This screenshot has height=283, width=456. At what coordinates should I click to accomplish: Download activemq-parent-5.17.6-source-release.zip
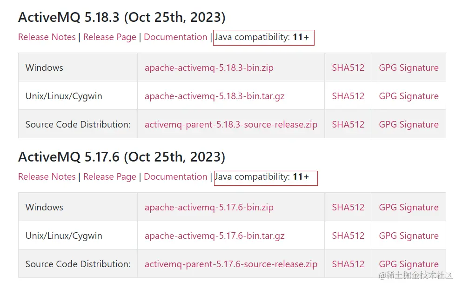231,264
